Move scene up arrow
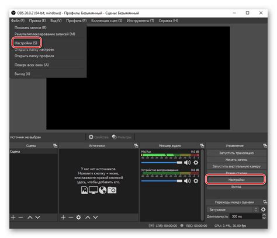277x238 pixels. tap(30, 217)
